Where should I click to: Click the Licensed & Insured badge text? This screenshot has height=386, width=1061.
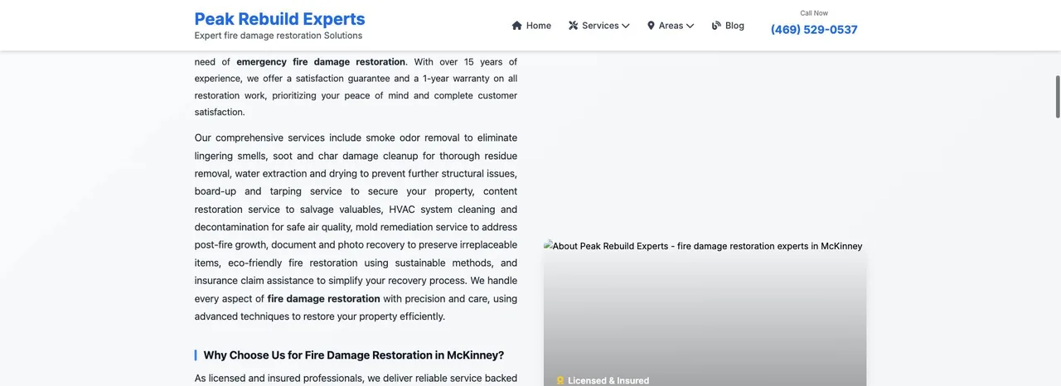click(608, 381)
